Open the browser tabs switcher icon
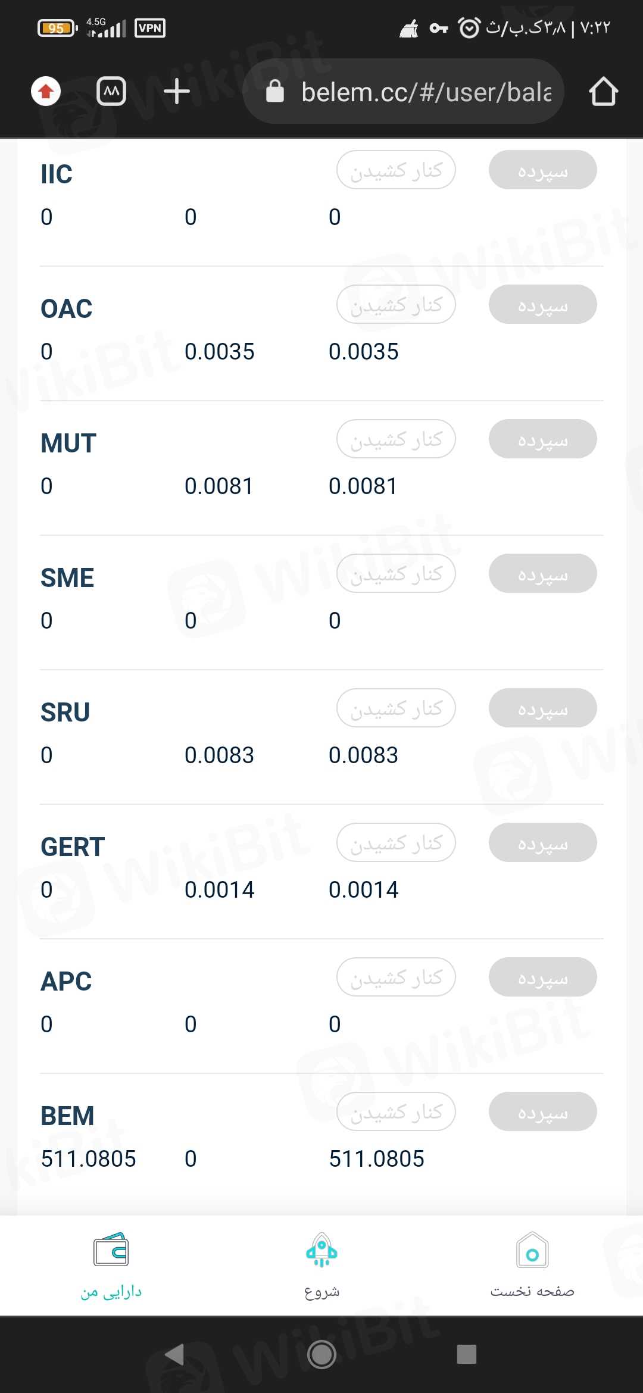Image resolution: width=643 pixels, height=1393 pixels. point(111,92)
